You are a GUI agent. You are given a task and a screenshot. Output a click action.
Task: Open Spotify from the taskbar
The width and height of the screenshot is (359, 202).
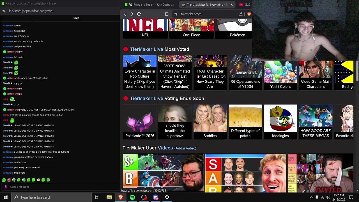click(132, 198)
